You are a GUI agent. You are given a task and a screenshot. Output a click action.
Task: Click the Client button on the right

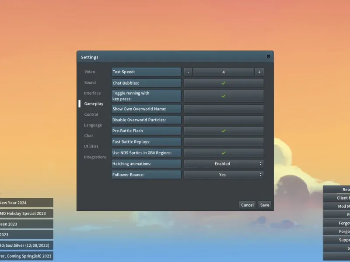click(x=336, y=198)
